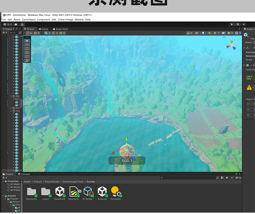Screen dimensions: 255x214
Task: Select the Move tool in scene overlay
Action: (27, 45)
